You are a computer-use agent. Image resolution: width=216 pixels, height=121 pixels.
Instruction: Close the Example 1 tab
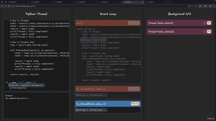(28, 2)
